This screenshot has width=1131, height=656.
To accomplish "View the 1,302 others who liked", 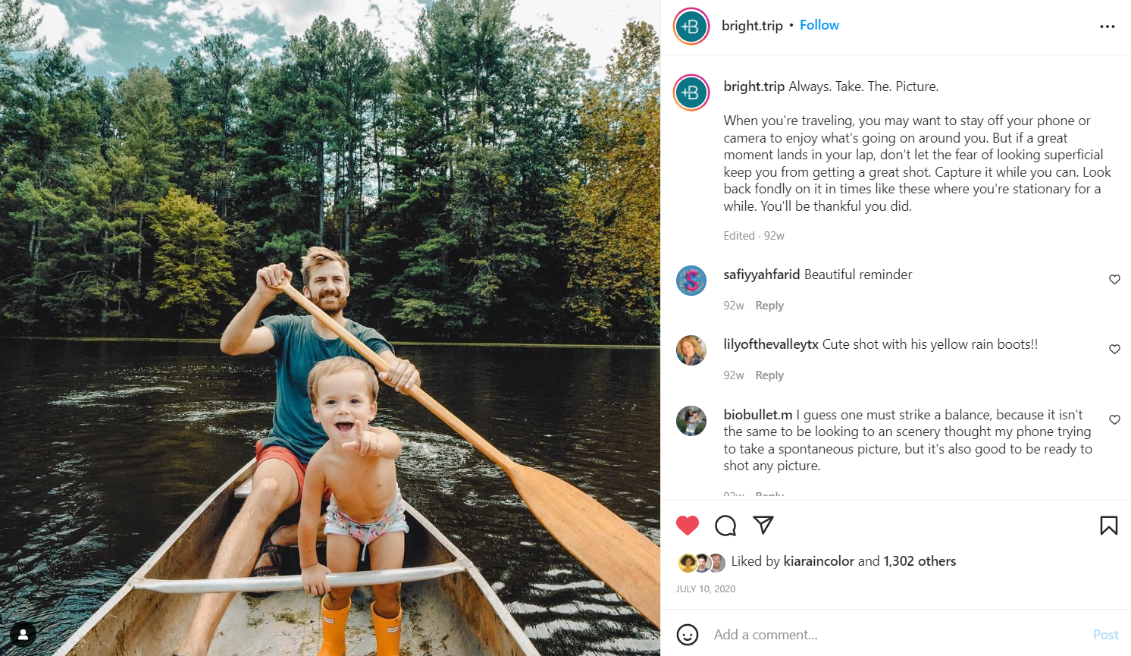I will [x=920, y=561].
